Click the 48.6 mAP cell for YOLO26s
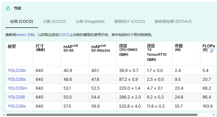This screenshot has width=217, height=117. click(x=75, y=79)
